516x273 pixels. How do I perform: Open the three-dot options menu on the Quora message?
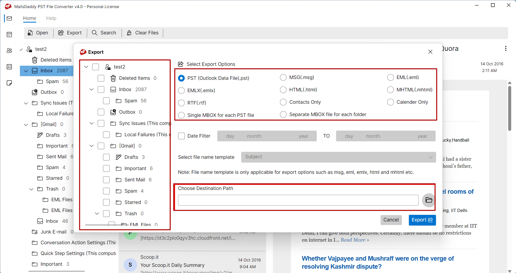click(506, 48)
